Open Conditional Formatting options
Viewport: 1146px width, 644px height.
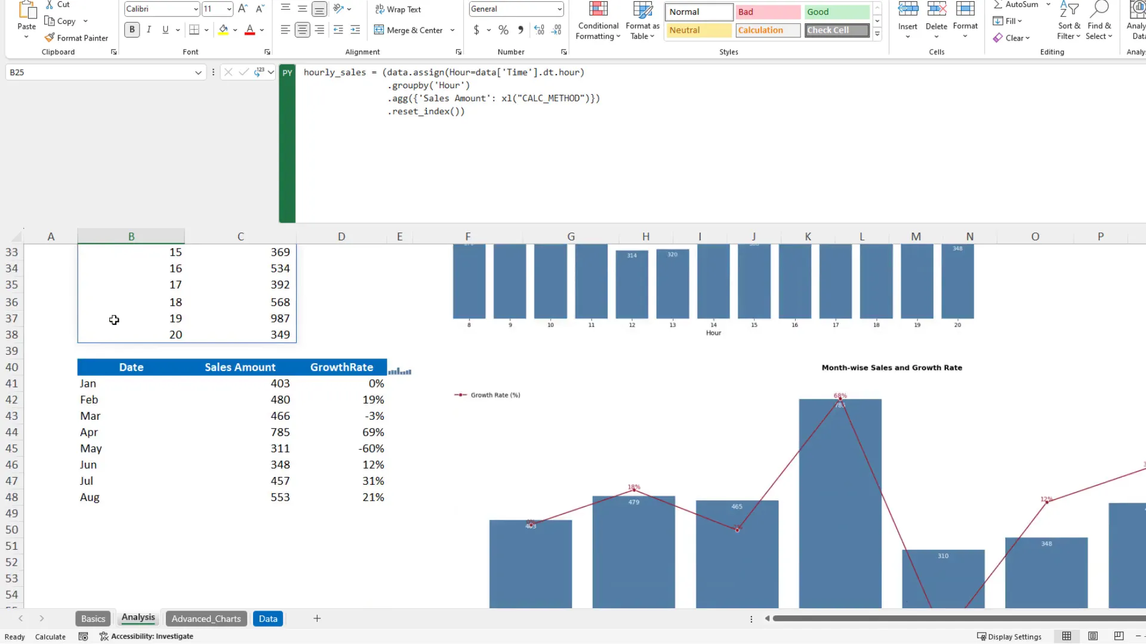(x=597, y=21)
